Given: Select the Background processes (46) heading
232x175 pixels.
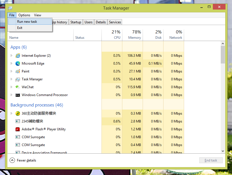Looking at the screenshot, I should (x=37, y=105).
